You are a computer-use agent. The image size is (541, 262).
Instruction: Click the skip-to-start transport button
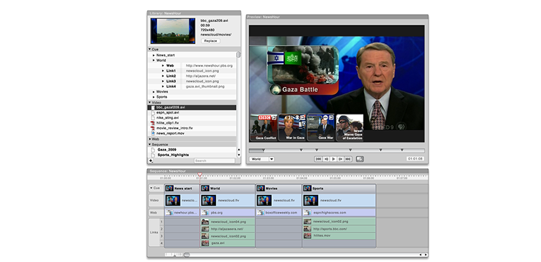(x=318, y=159)
